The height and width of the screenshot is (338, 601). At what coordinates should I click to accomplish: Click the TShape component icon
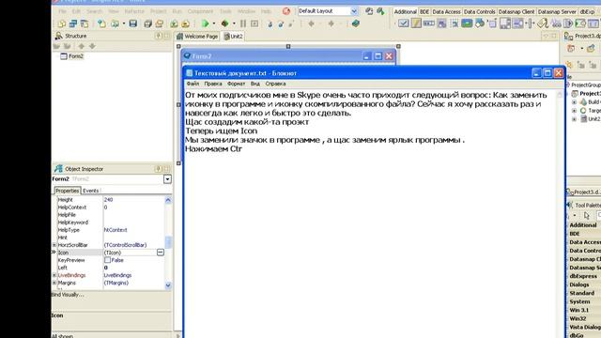click(x=480, y=23)
